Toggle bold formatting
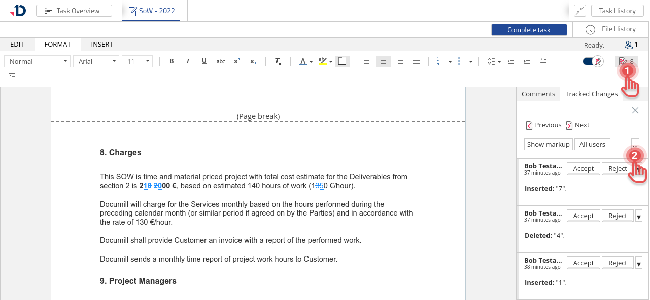This screenshot has width=650, height=300. click(172, 61)
